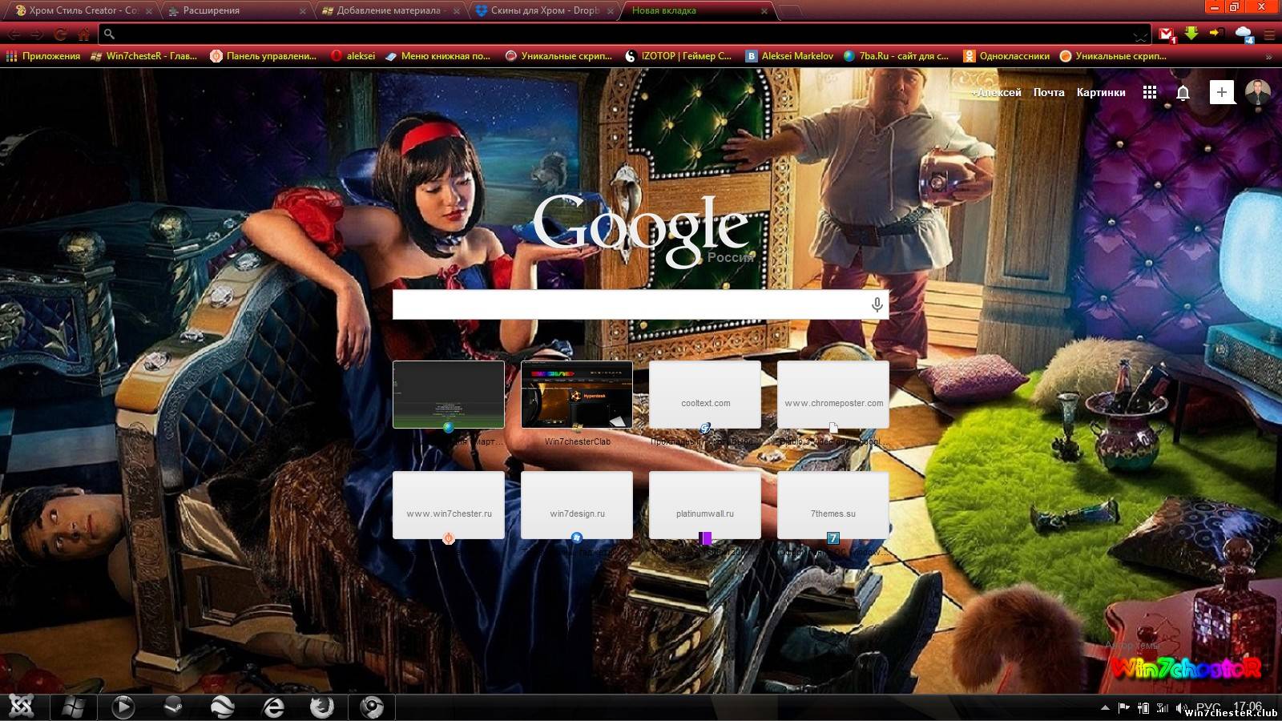
Task: Click the browser back arrow
Action: [x=14, y=34]
